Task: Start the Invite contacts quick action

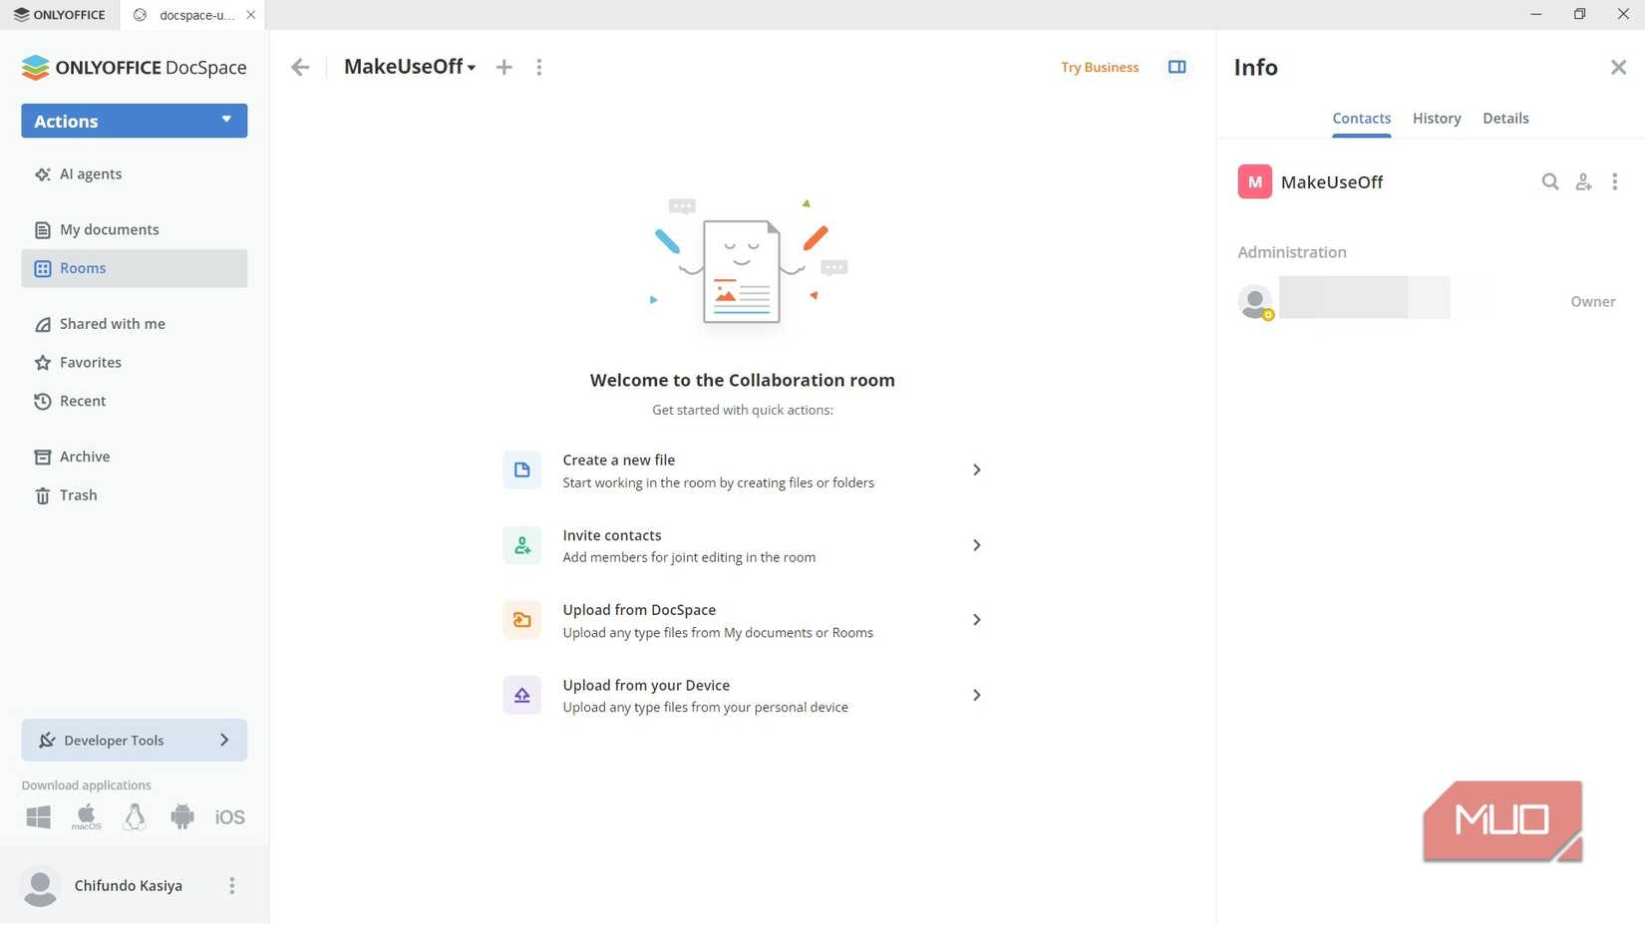Action: (743, 545)
